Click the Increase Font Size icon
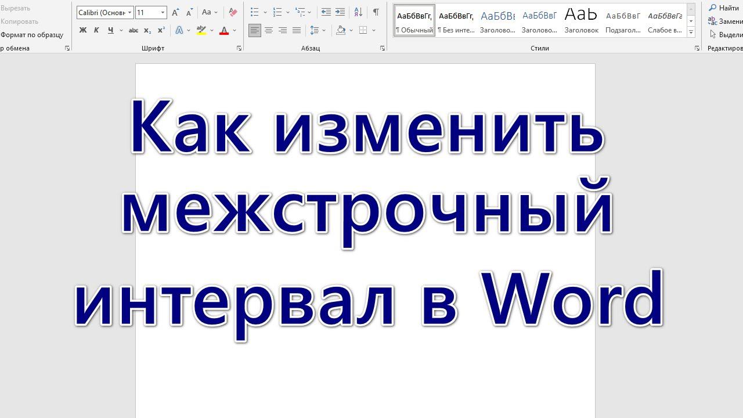Screen dimensions: 743x418 (175, 12)
